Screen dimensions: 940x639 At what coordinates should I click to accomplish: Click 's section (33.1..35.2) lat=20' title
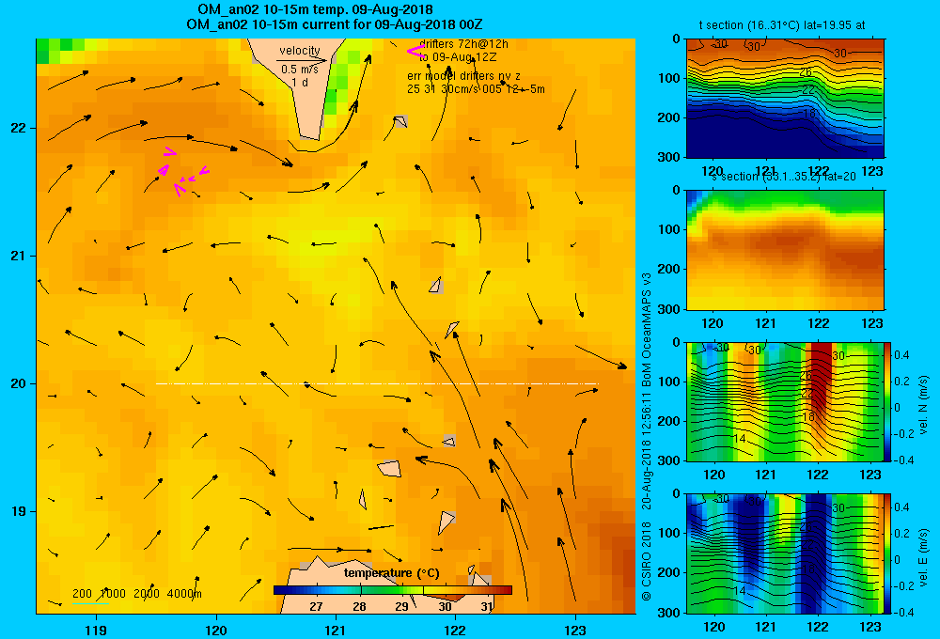pos(784,177)
